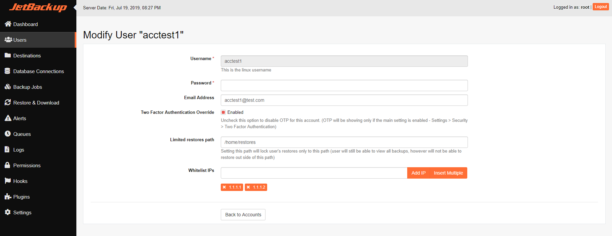Click the Alerts warning triangle icon
Screen dimensions: 612x236
[8, 118]
